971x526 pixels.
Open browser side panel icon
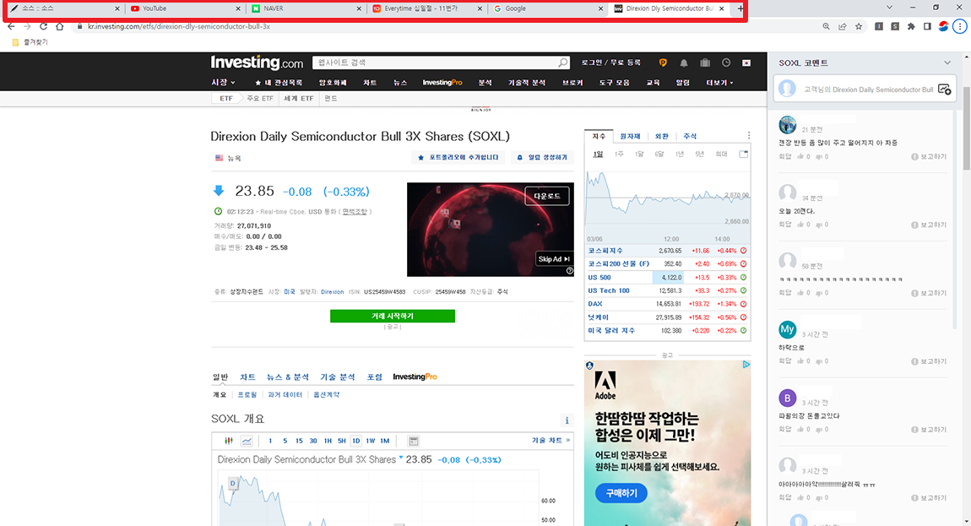click(x=927, y=27)
